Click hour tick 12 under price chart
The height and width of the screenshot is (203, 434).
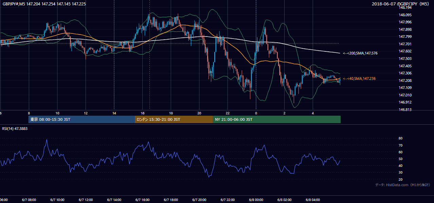pyautogui.click(x=86, y=113)
